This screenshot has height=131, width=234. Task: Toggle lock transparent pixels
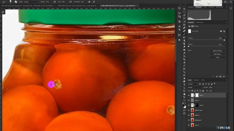click(x=192, y=91)
